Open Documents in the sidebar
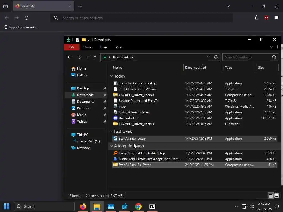Viewport: 283px width, 212px height. pyautogui.click(x=86, y=102)
